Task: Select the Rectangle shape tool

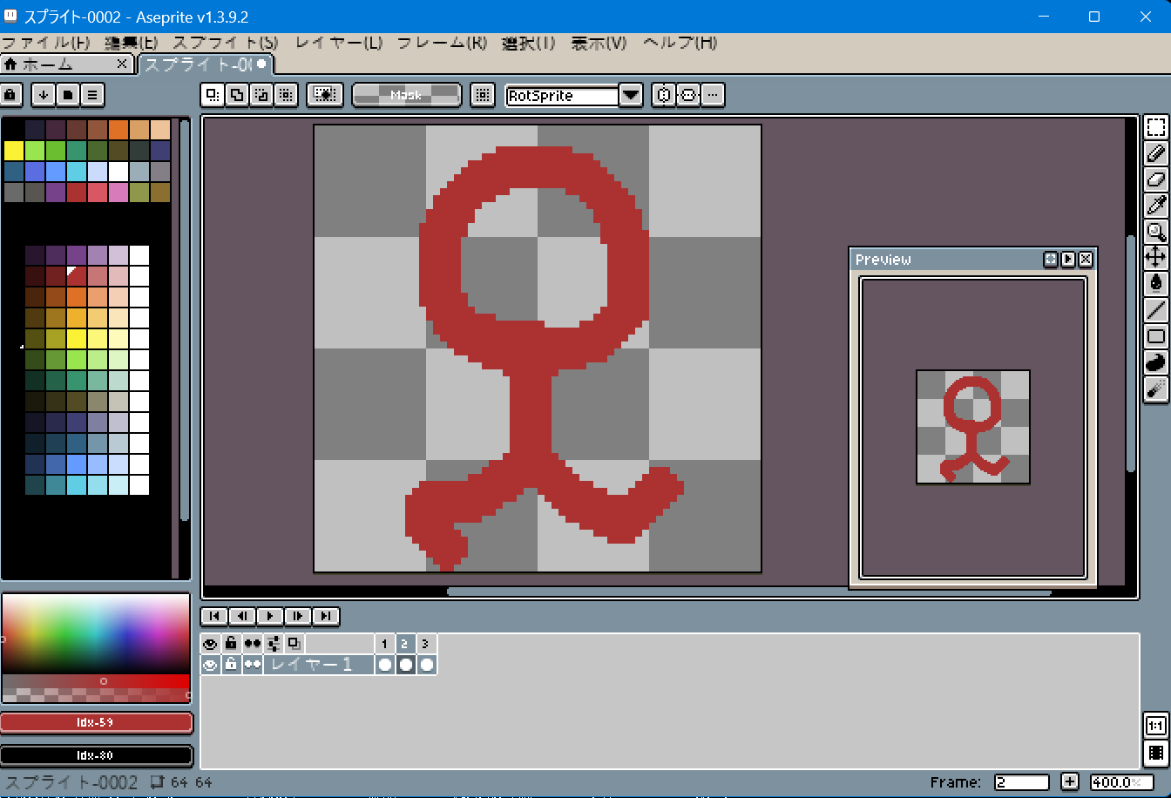Action: 1156,336
